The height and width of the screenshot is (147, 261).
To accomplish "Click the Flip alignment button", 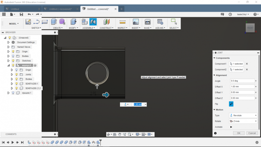I will (231, 104).
